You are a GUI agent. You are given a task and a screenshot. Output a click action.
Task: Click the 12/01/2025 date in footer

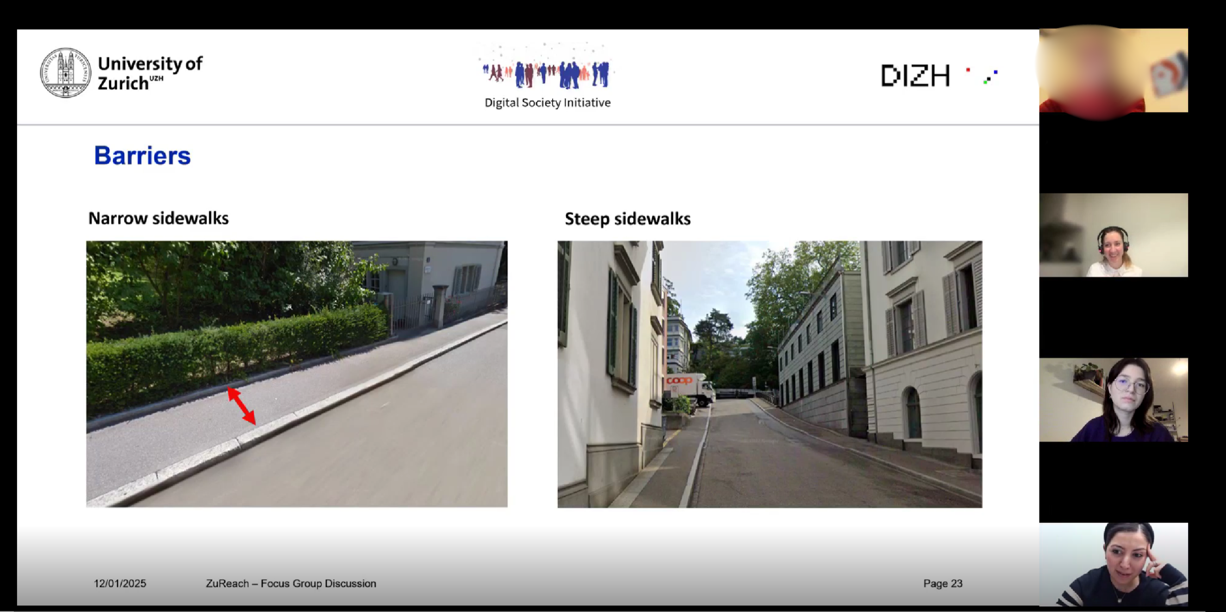tap(120, 583)
